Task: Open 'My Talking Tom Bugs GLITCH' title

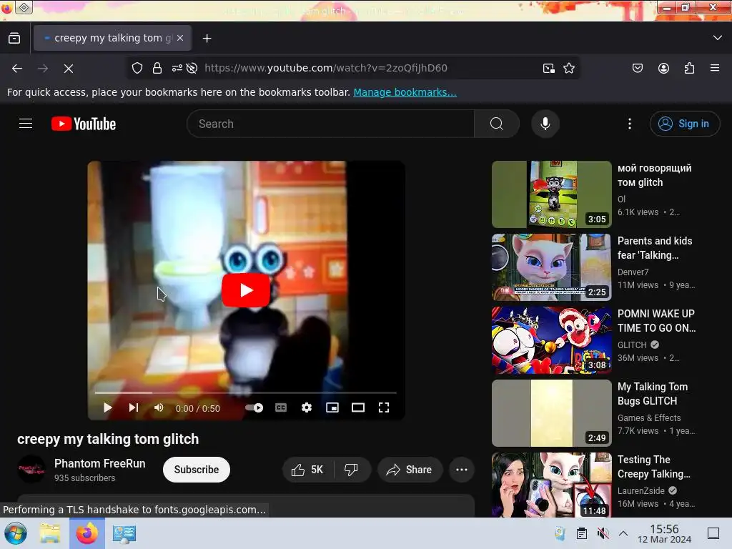Action: [x=653, y=394]
